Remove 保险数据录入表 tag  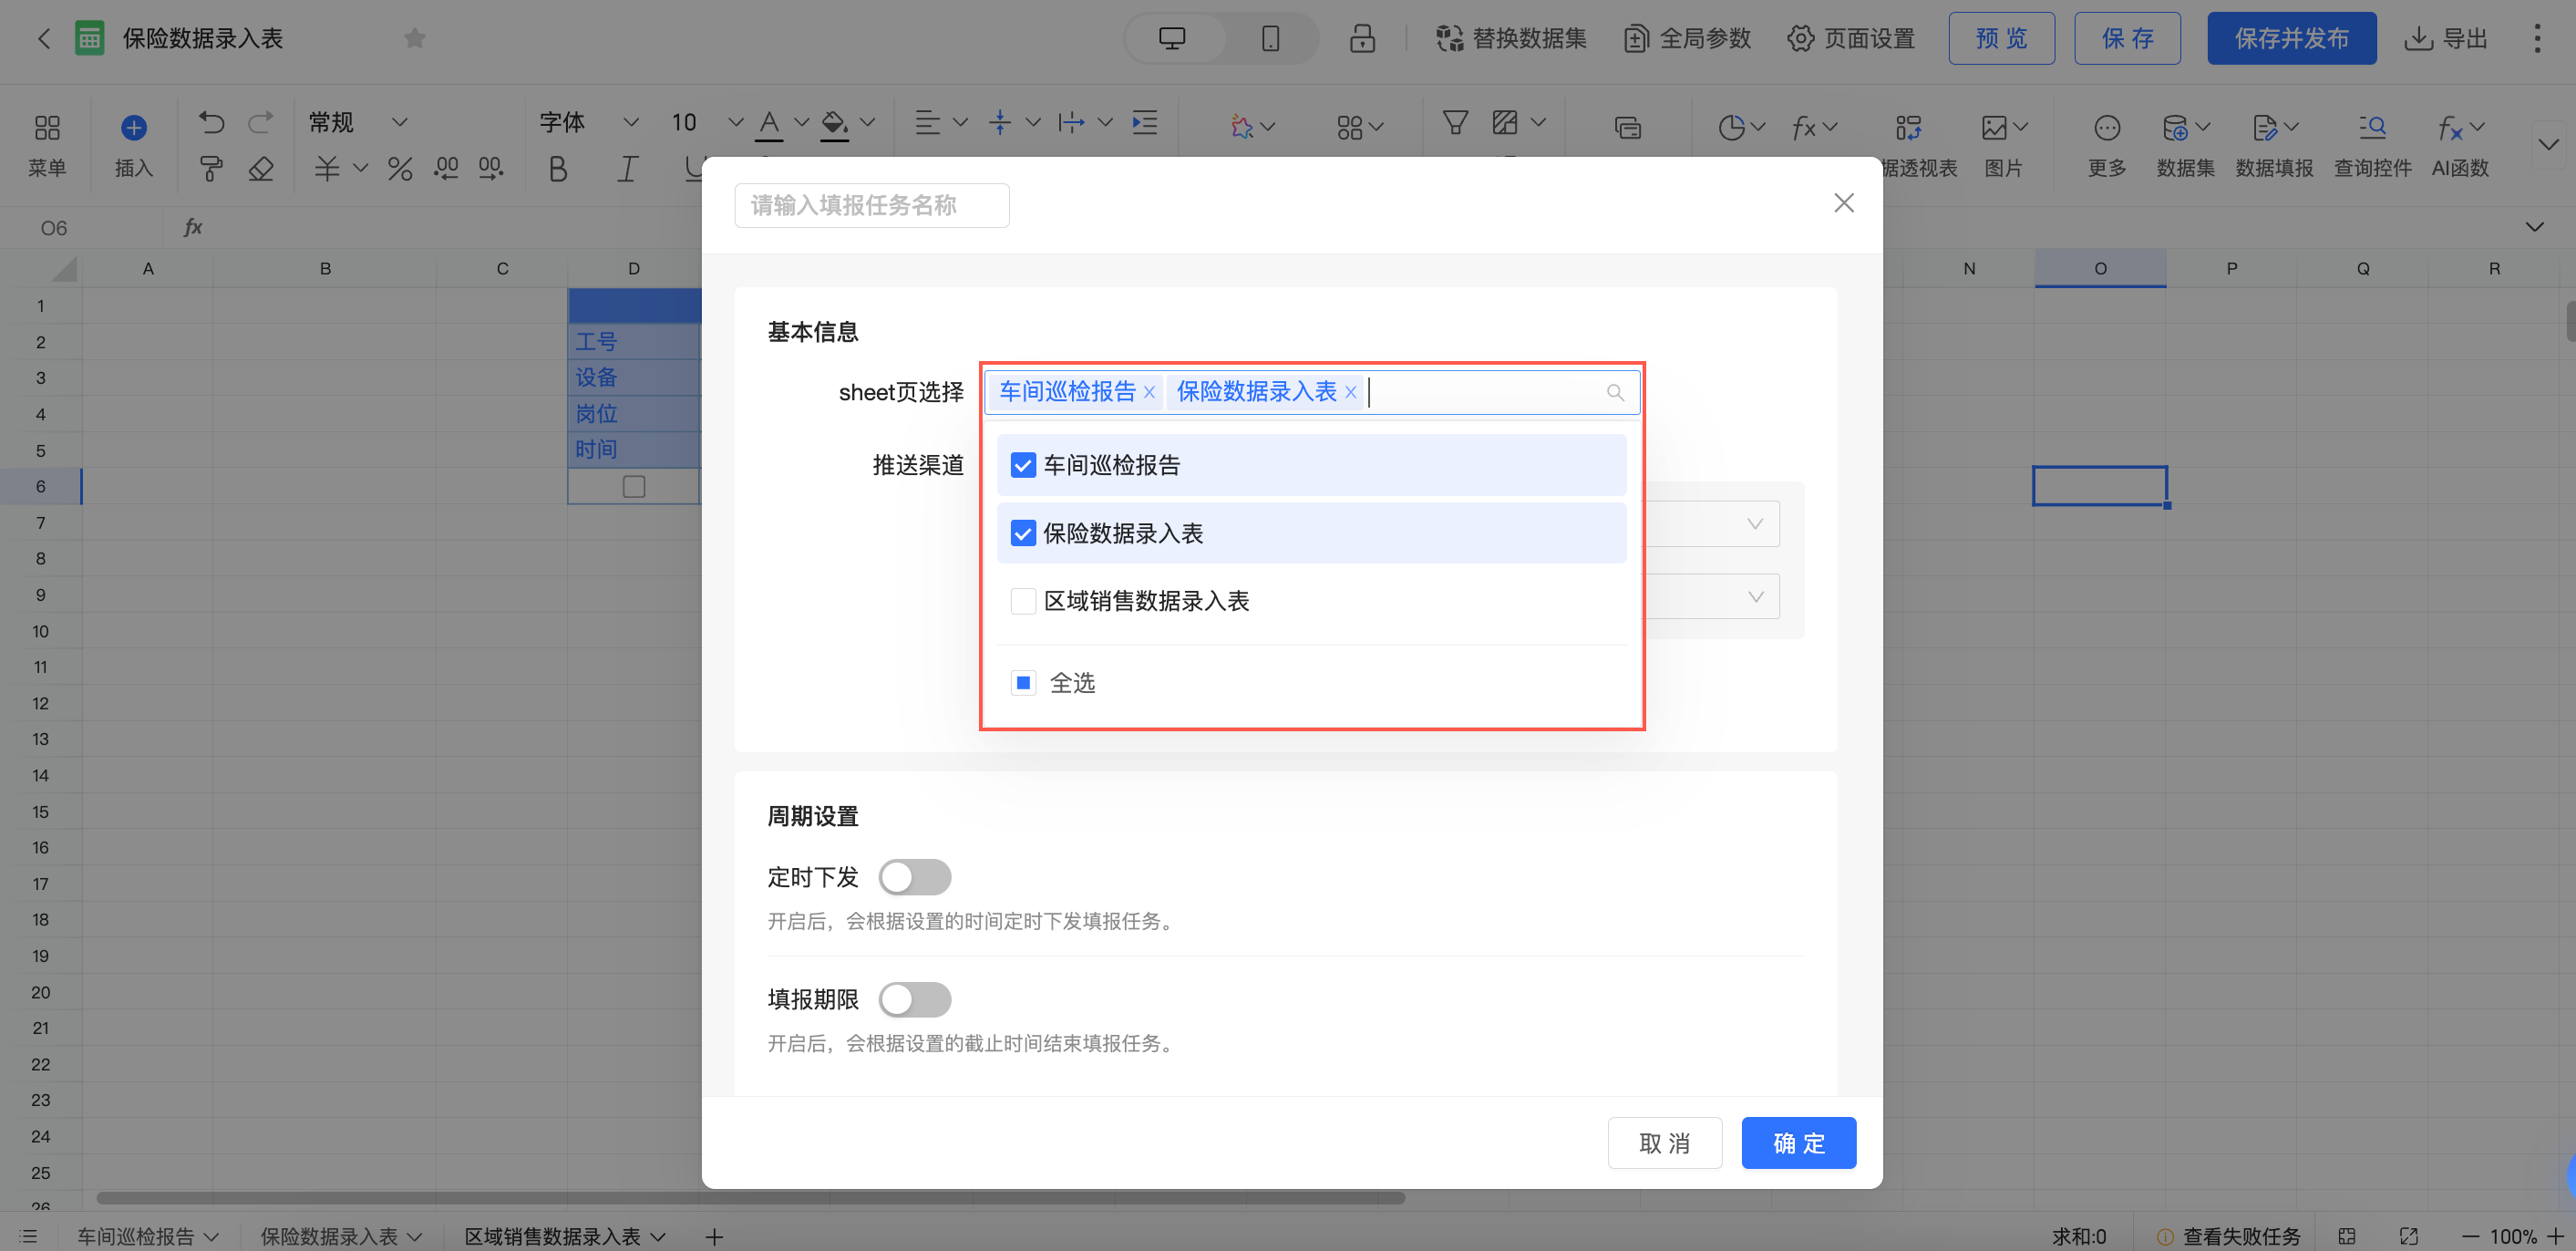pos(1350,393)
